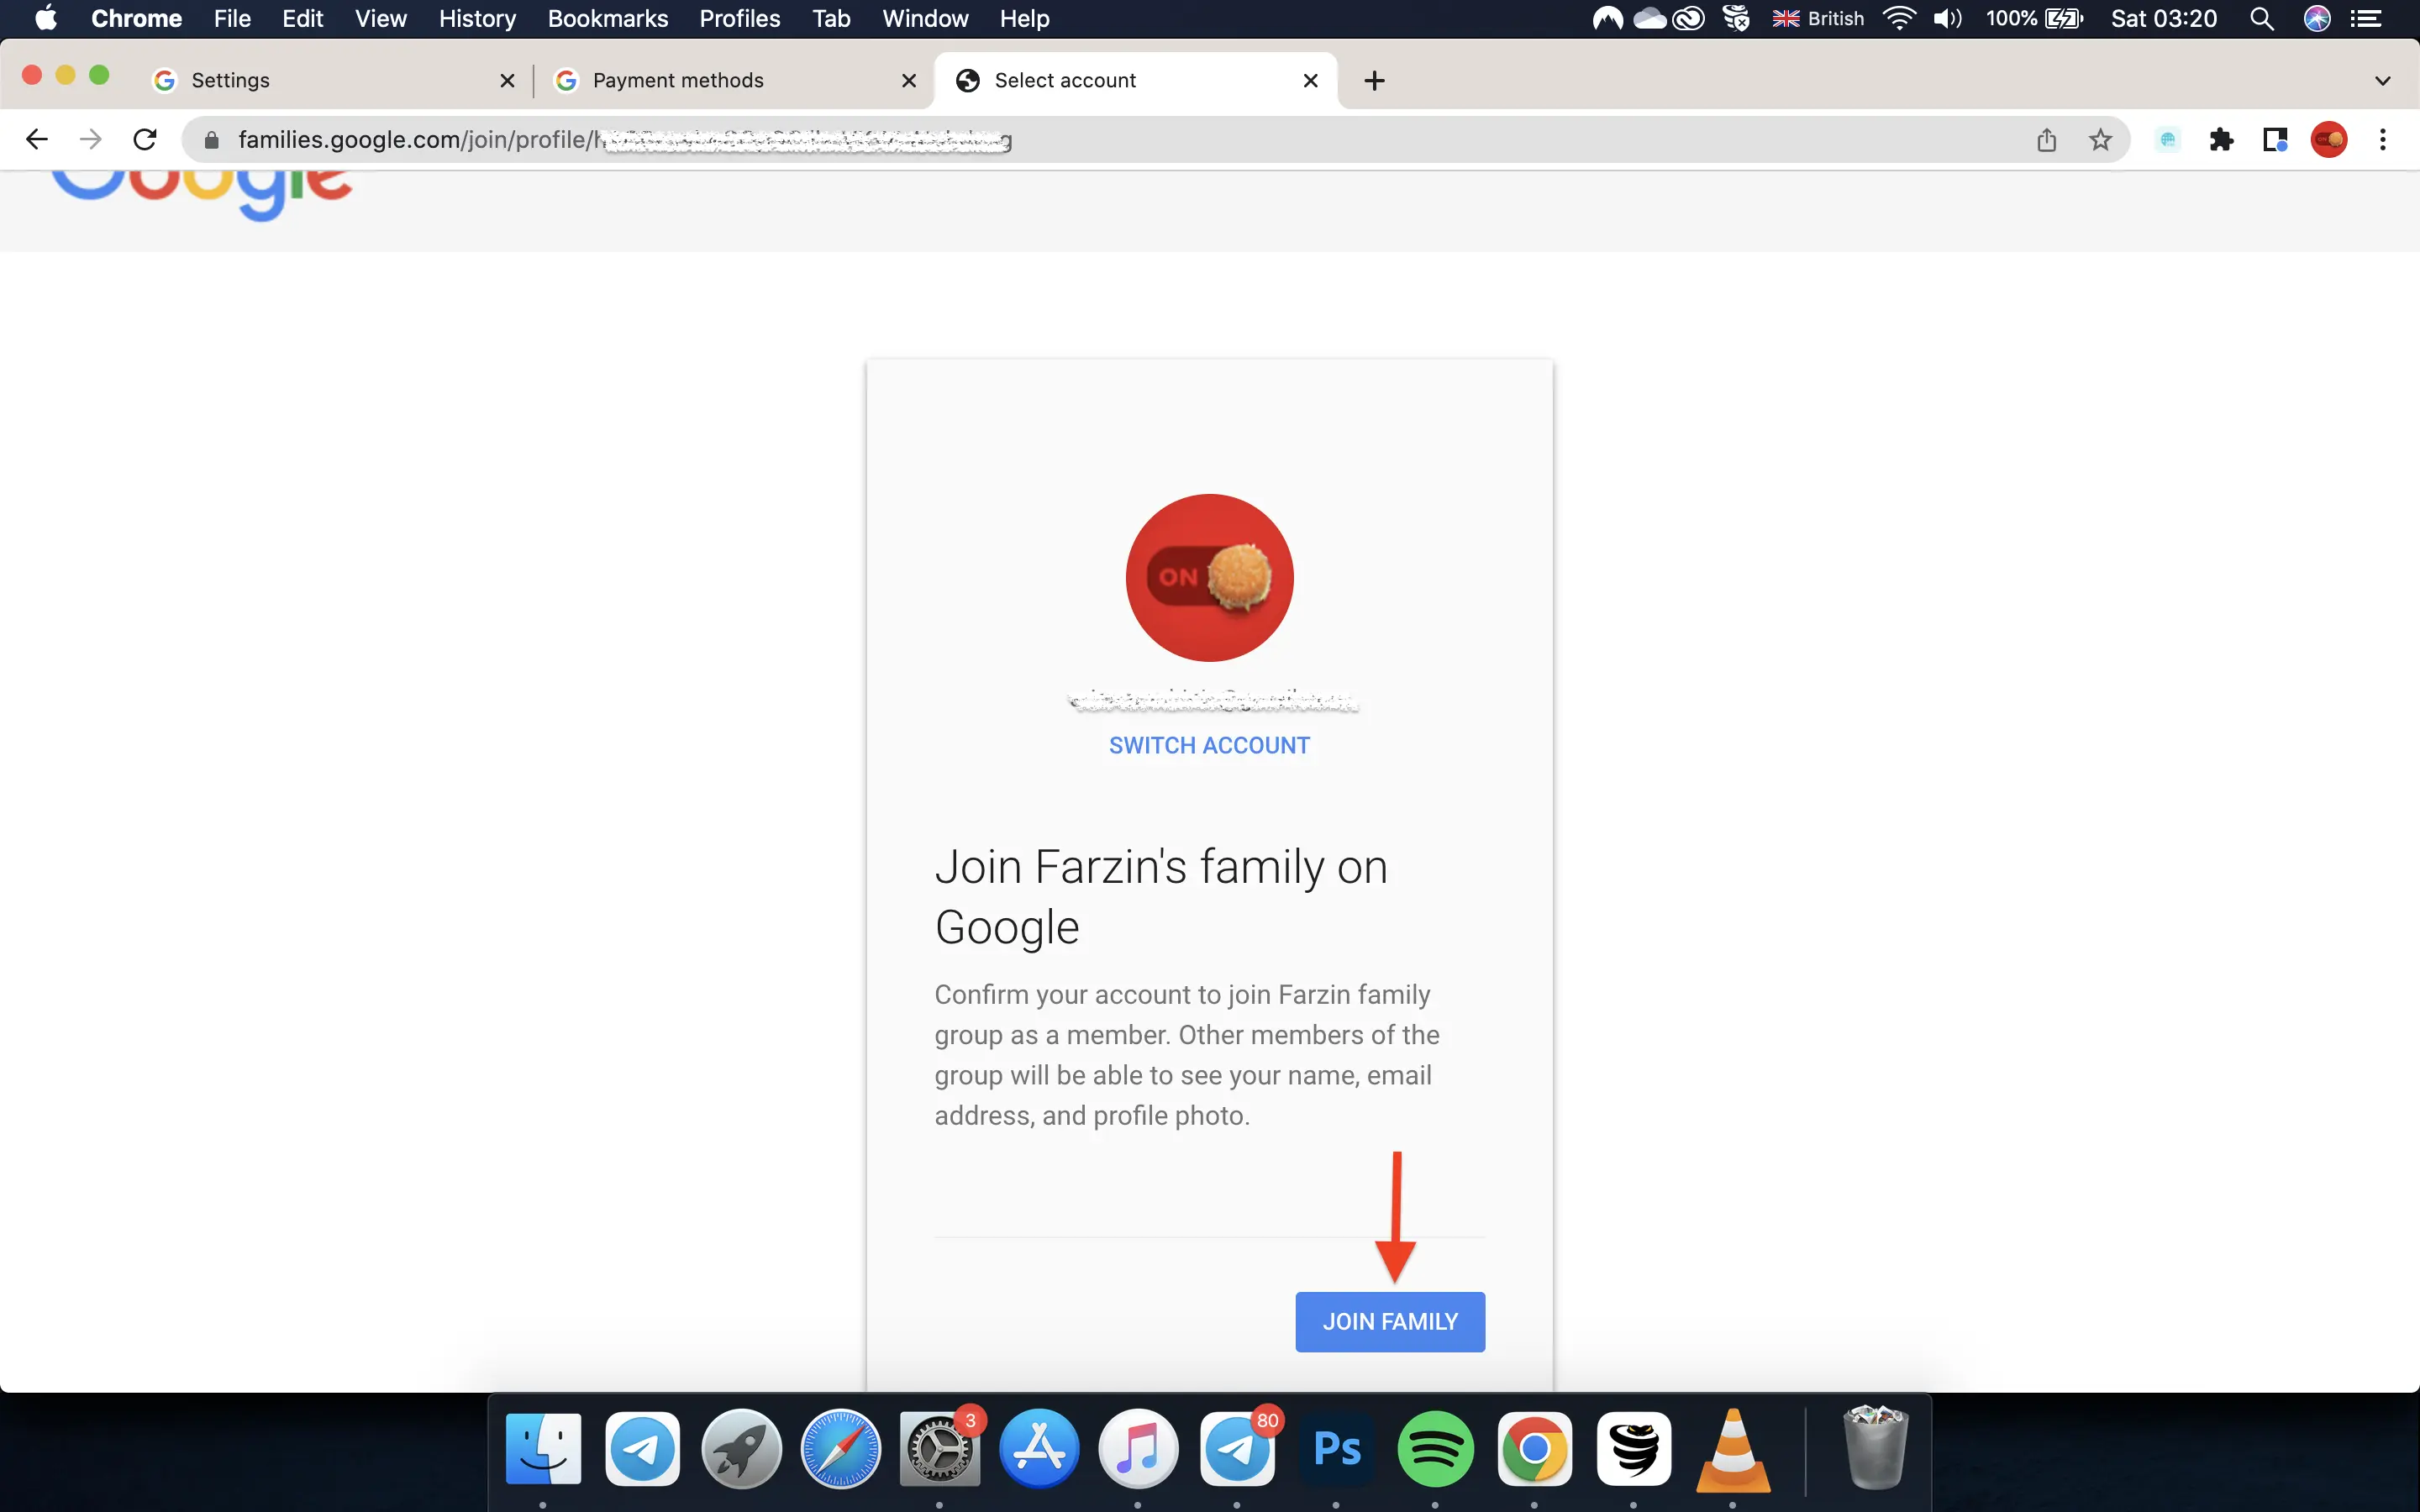This screenshot has height=1512, width=2420.
Task: Open the Extensions puzzle-piece menu
Action: [x=2221, y=140]
